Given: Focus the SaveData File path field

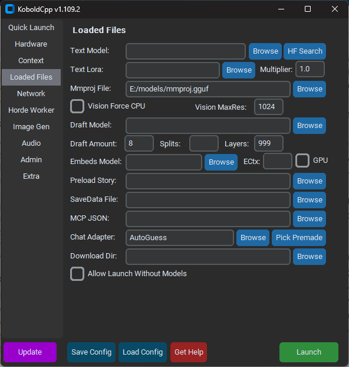Looking at the screenshot, I should pos(208,200).
